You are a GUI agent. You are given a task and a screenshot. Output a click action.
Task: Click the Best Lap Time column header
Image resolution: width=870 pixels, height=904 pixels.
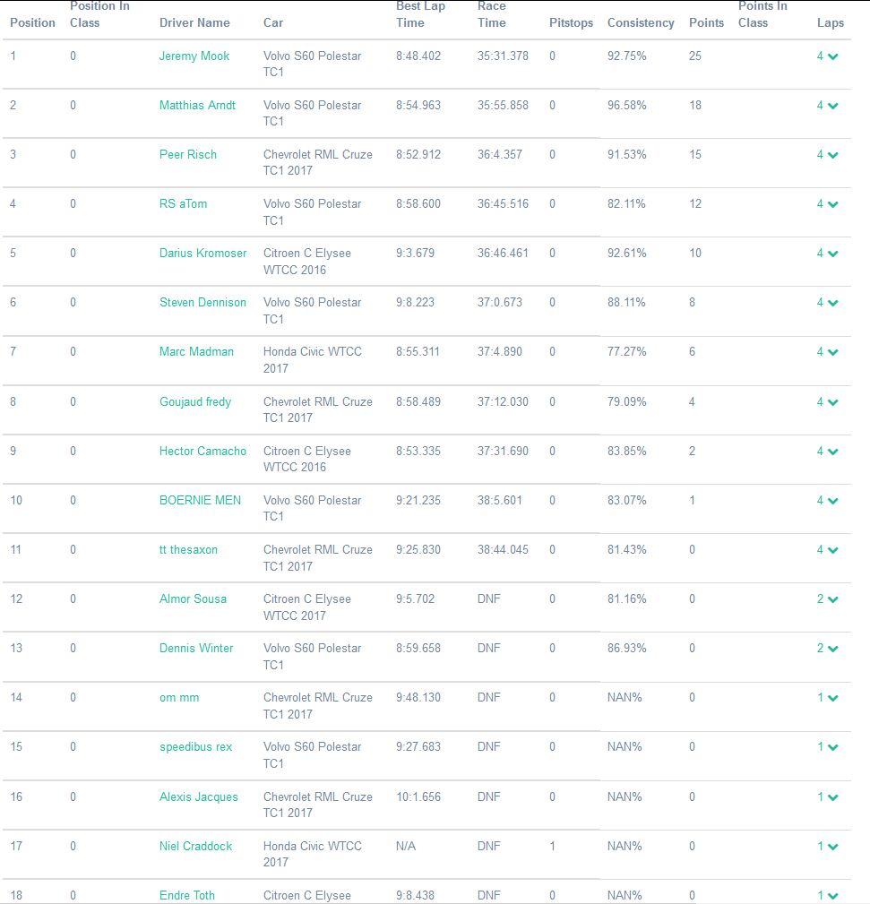(420, 14)
